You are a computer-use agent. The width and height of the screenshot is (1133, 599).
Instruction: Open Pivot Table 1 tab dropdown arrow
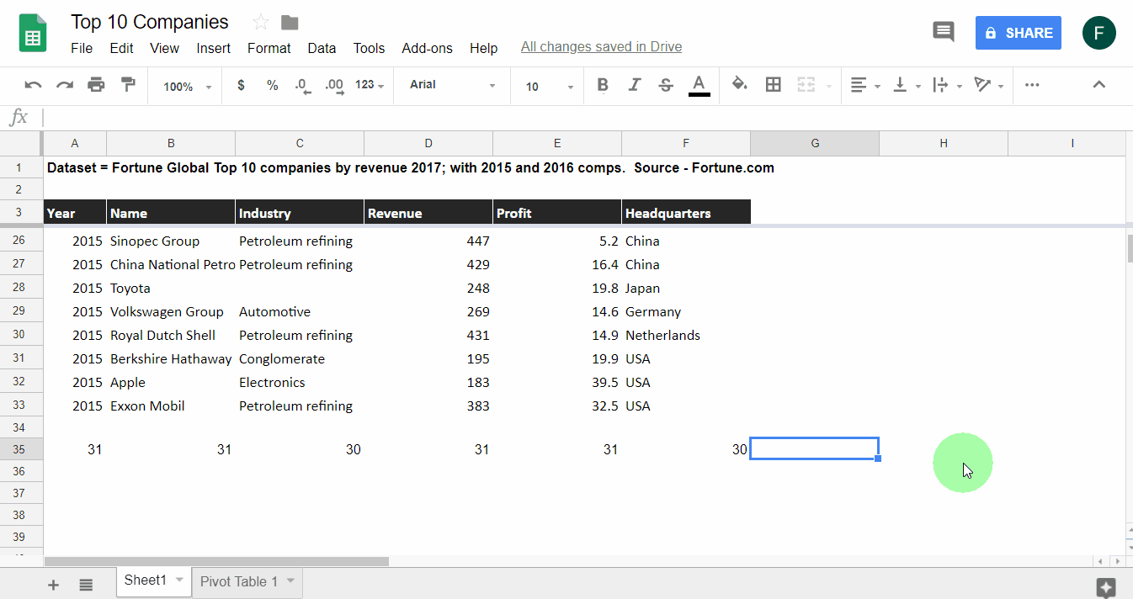[290, 580]
